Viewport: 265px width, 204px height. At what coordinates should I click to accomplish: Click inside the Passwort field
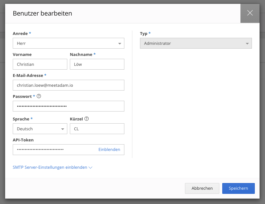click(x=68, y=106)
